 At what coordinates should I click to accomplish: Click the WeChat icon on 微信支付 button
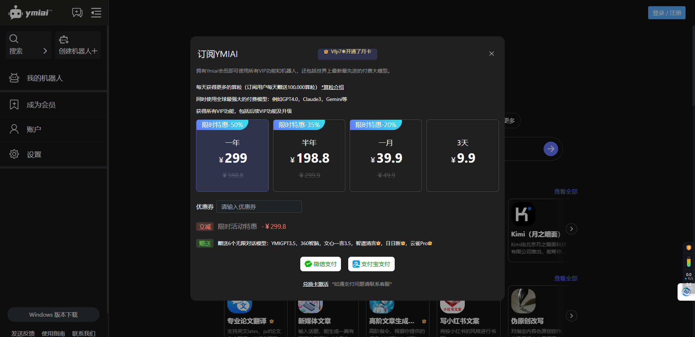click(x=308, y=264)
